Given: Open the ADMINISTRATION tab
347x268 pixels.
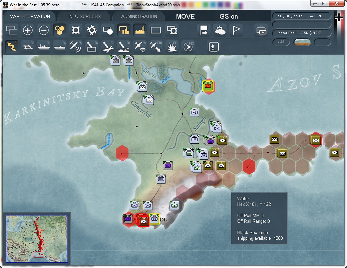Looking at the screenshot, I should pos(139,16).
